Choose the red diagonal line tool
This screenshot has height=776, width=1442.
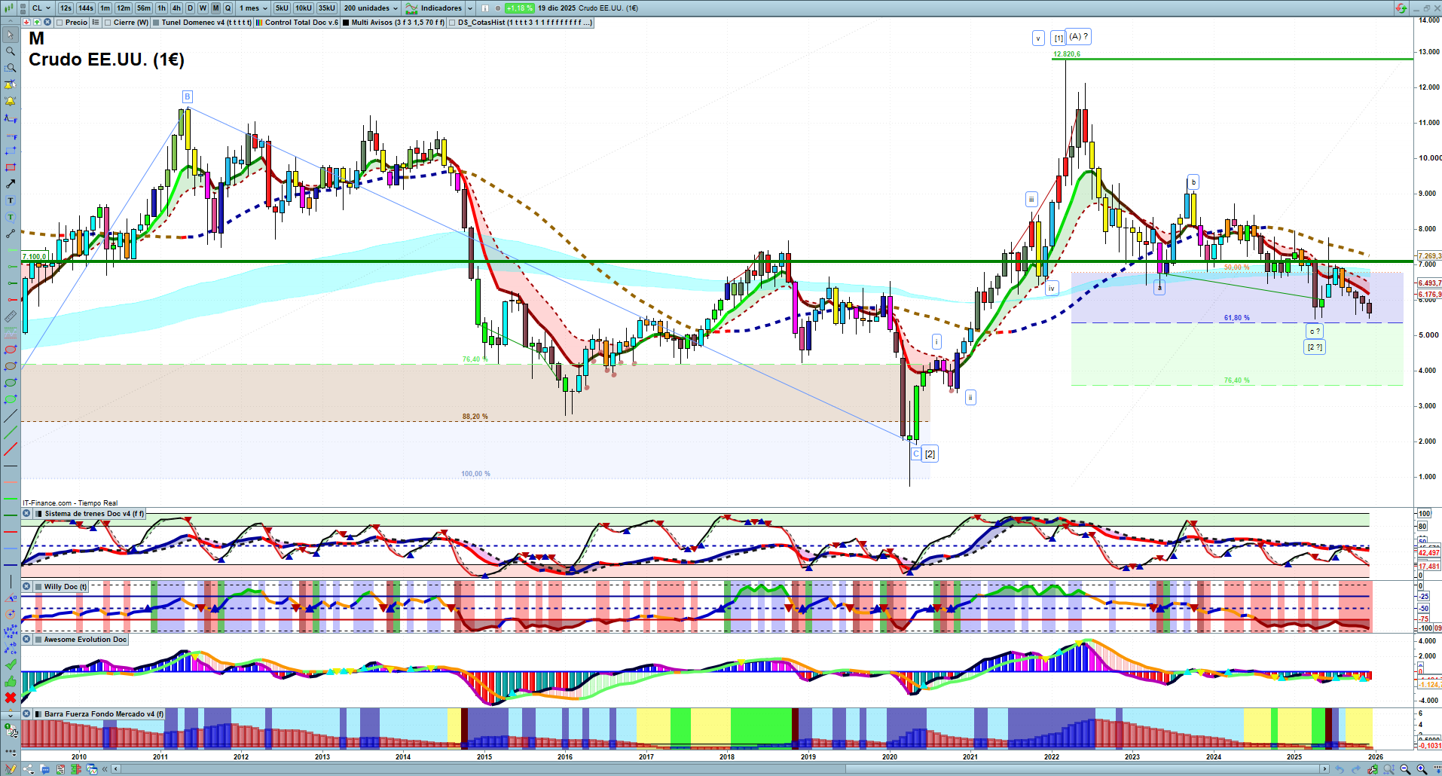(x=11, y=449)
